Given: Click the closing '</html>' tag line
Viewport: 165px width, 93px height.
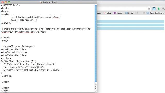Looking at the screenshot, I should 5,91.
